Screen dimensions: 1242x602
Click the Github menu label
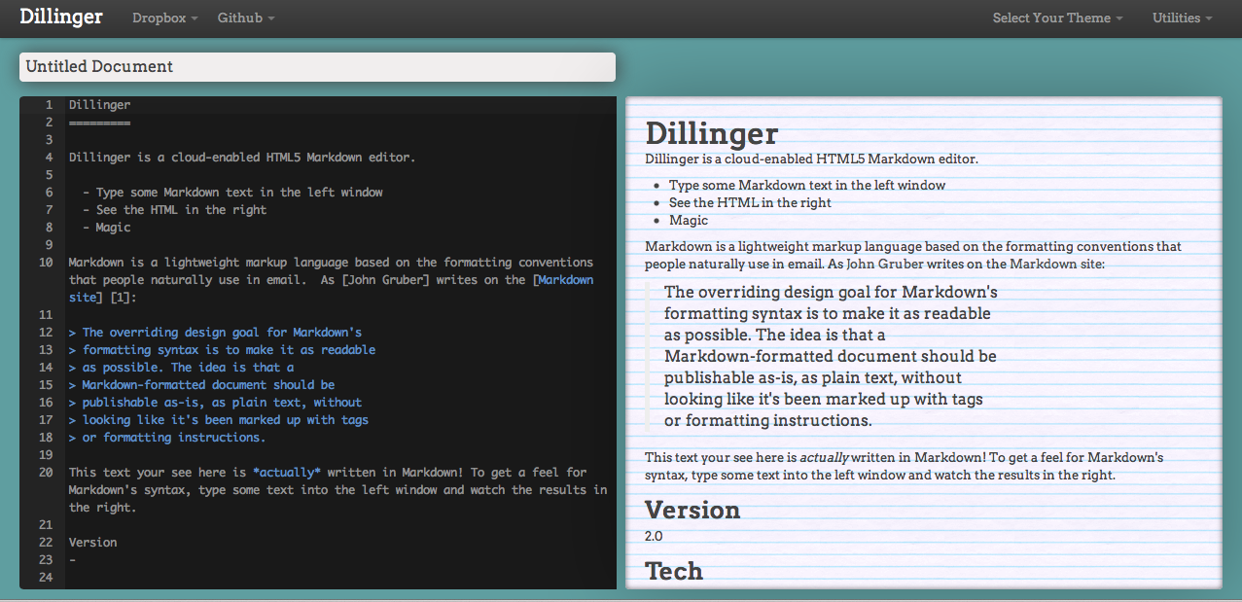click(x=239, y=18)
